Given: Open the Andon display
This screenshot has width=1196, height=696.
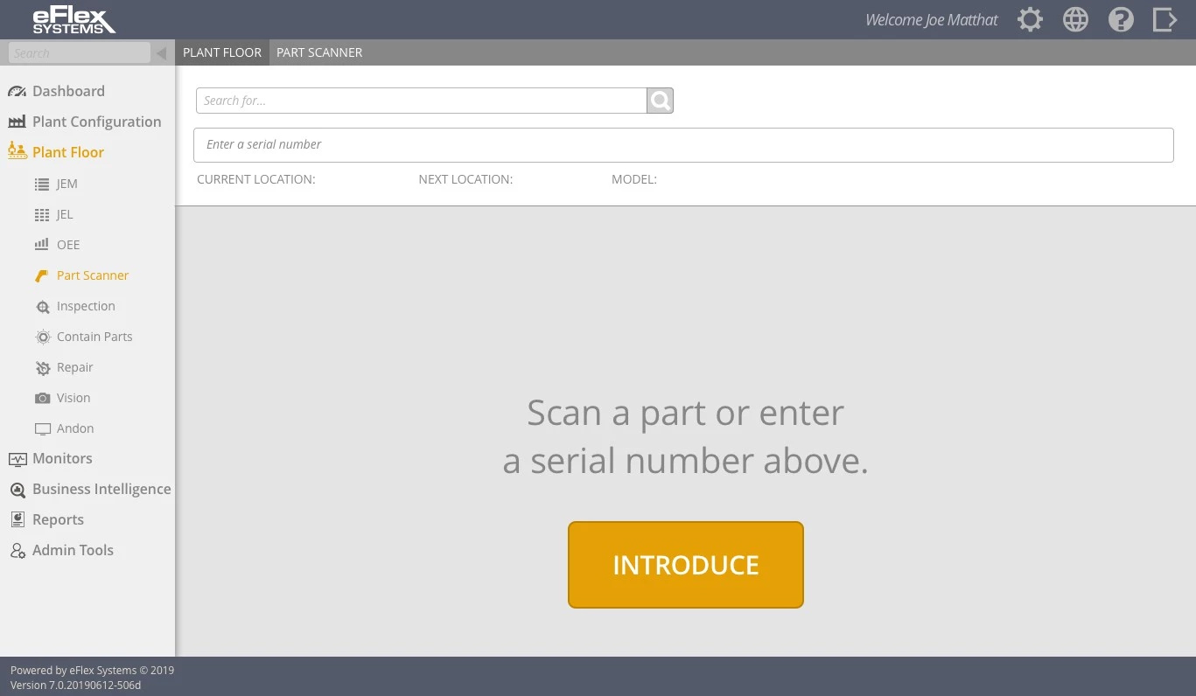Looking at the screenshot, I should point(74,428).
